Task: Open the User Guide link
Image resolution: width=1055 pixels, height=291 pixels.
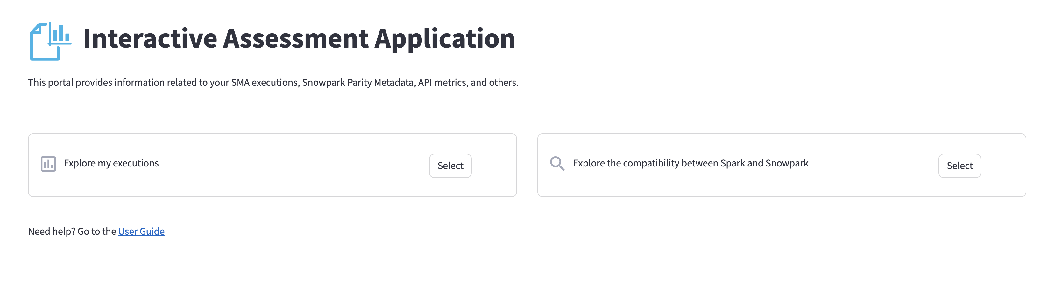Action: (x=141, y=231)
